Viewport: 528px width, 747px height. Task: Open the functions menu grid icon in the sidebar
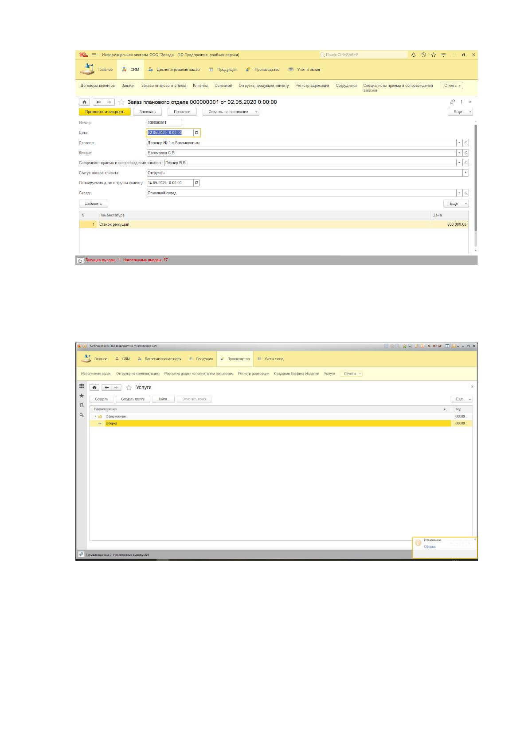coord(82,386)
